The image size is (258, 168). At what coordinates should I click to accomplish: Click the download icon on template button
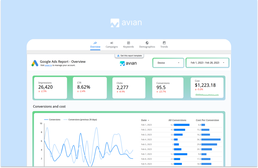point(118,56)
